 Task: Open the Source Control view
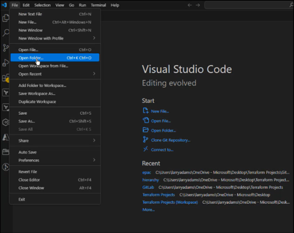pos(6,48)
